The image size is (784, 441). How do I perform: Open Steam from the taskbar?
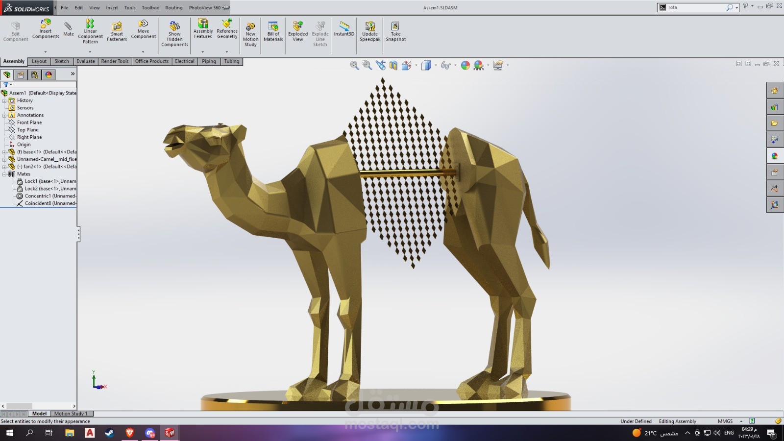(109, 433)
